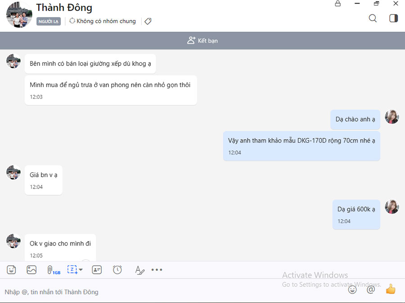Click the Không có nhóm chung link
The image size is (405, 303).
103,21
